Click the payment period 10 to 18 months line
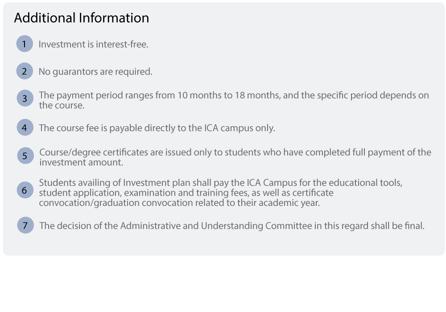This screenshot has width=446, height=312. click(234, 95)
